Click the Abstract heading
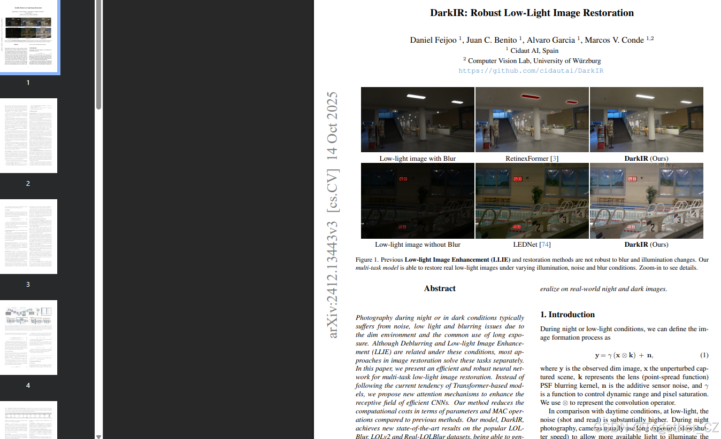721x439 pixels. (x=440, y=288)
